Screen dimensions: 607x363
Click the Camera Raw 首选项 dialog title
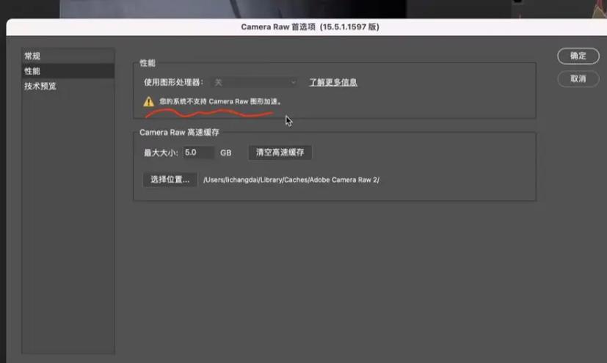(x=310, y=27)
